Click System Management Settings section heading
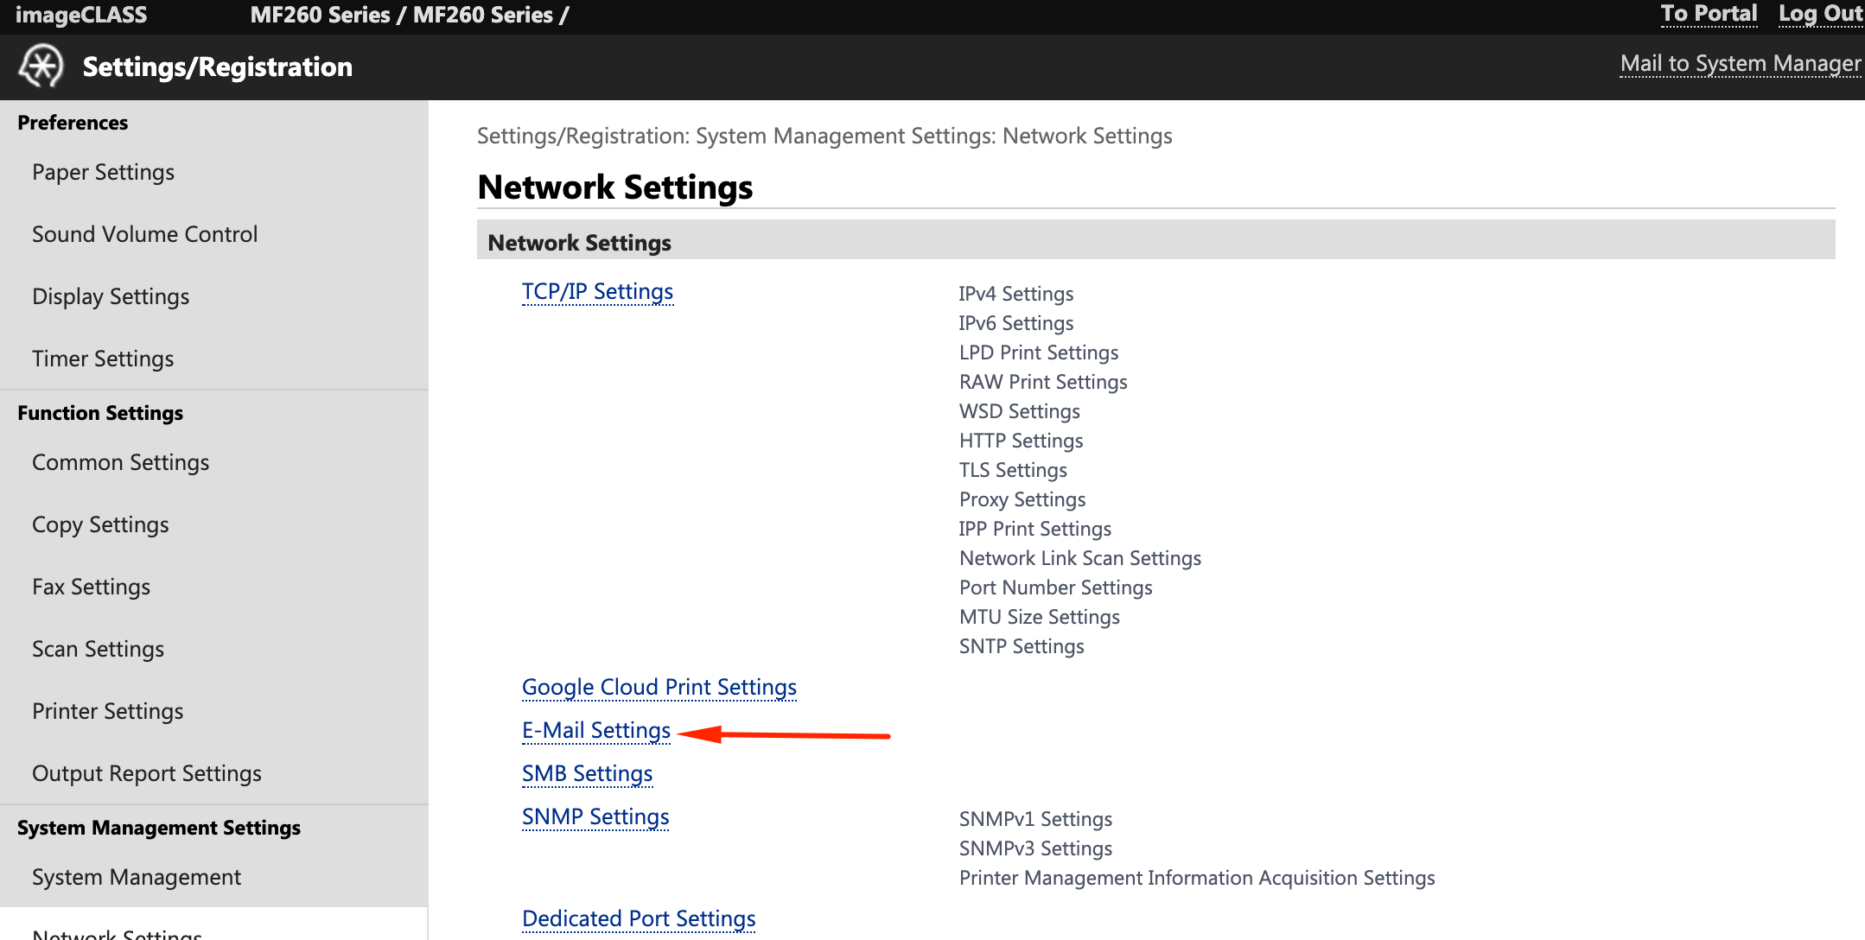 (x=159, y=828)
